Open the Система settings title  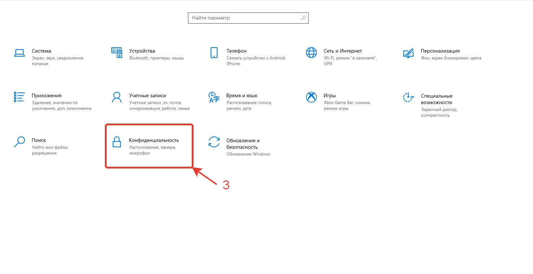41,51
